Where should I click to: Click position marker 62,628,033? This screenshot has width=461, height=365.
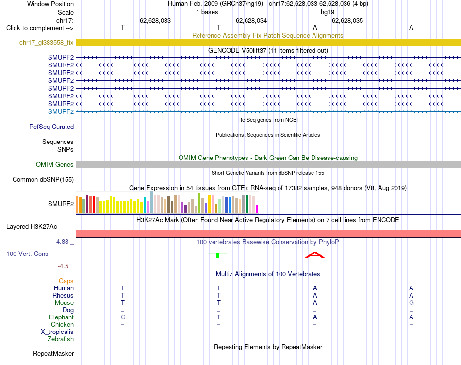click(155, 20)
